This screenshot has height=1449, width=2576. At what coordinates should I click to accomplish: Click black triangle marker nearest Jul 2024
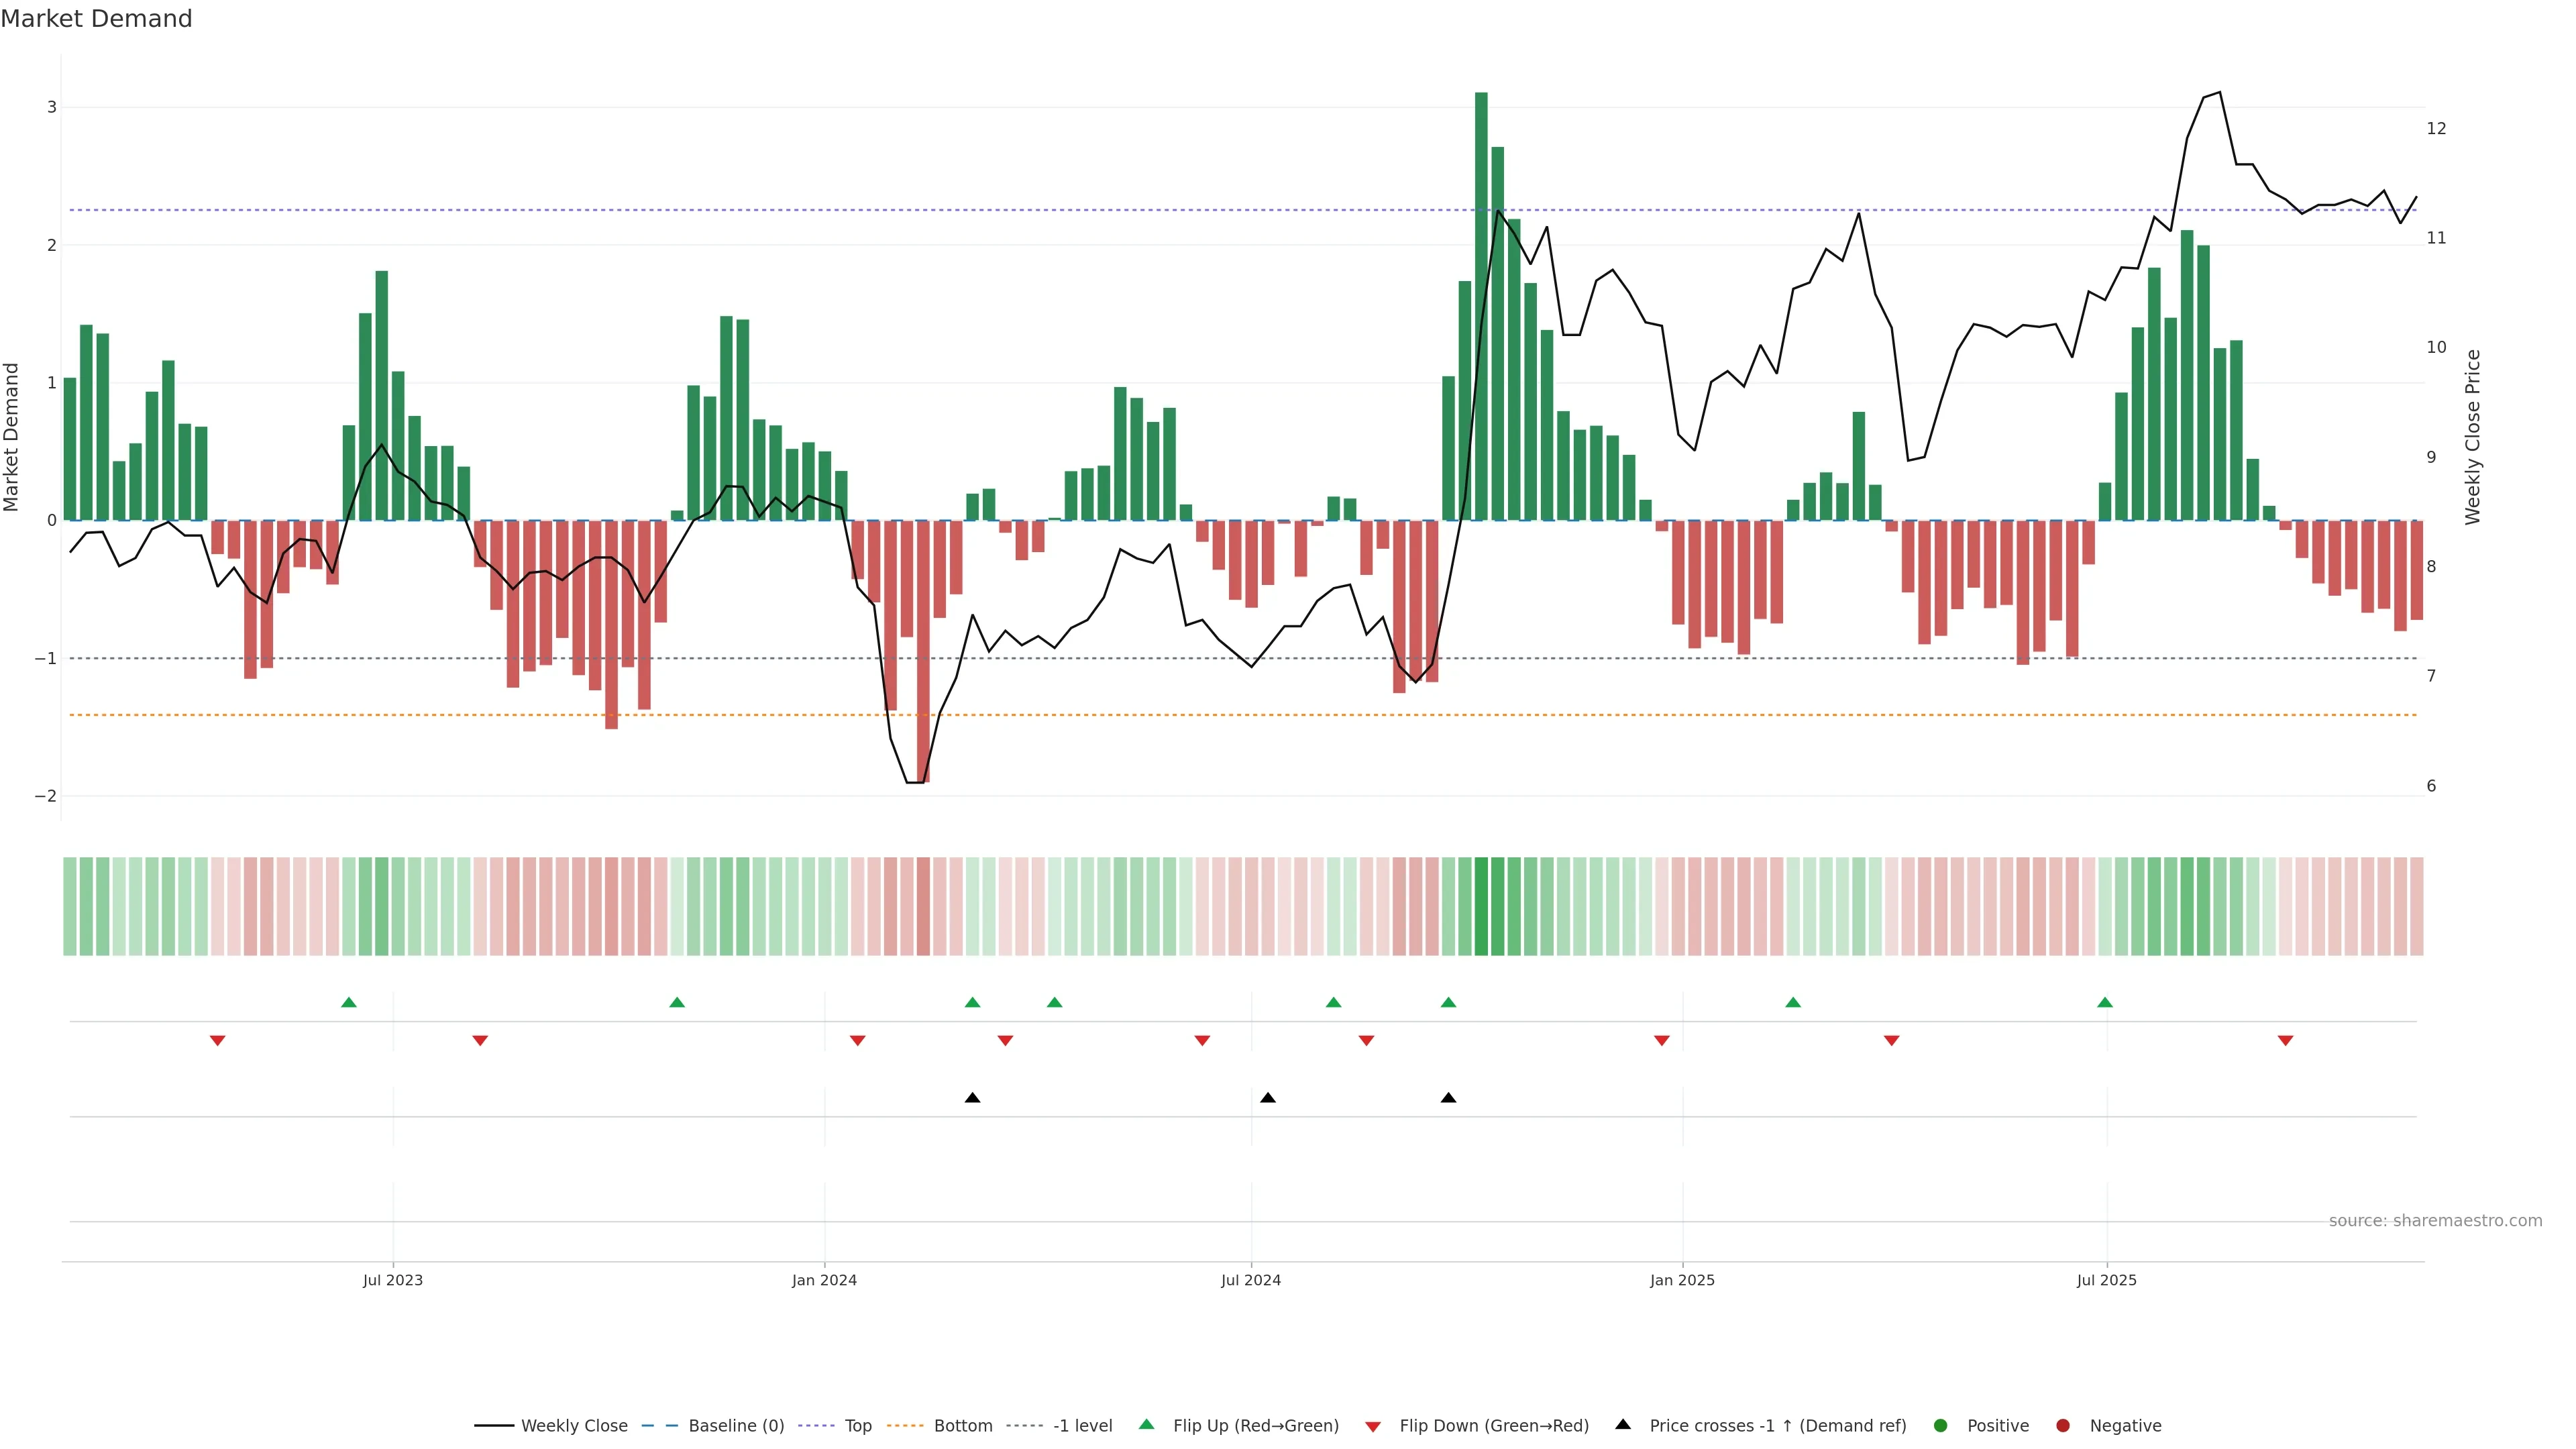pos(1268,1098)
